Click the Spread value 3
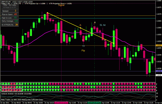Viewport: 162px width, 104px height. (16, 11)
